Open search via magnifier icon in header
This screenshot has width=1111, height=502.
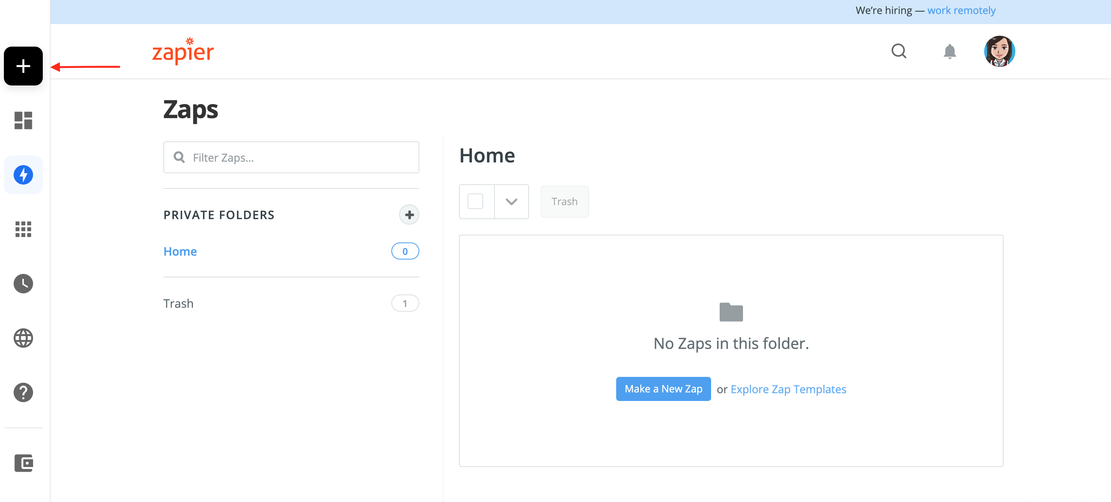(x=899, y=51)
